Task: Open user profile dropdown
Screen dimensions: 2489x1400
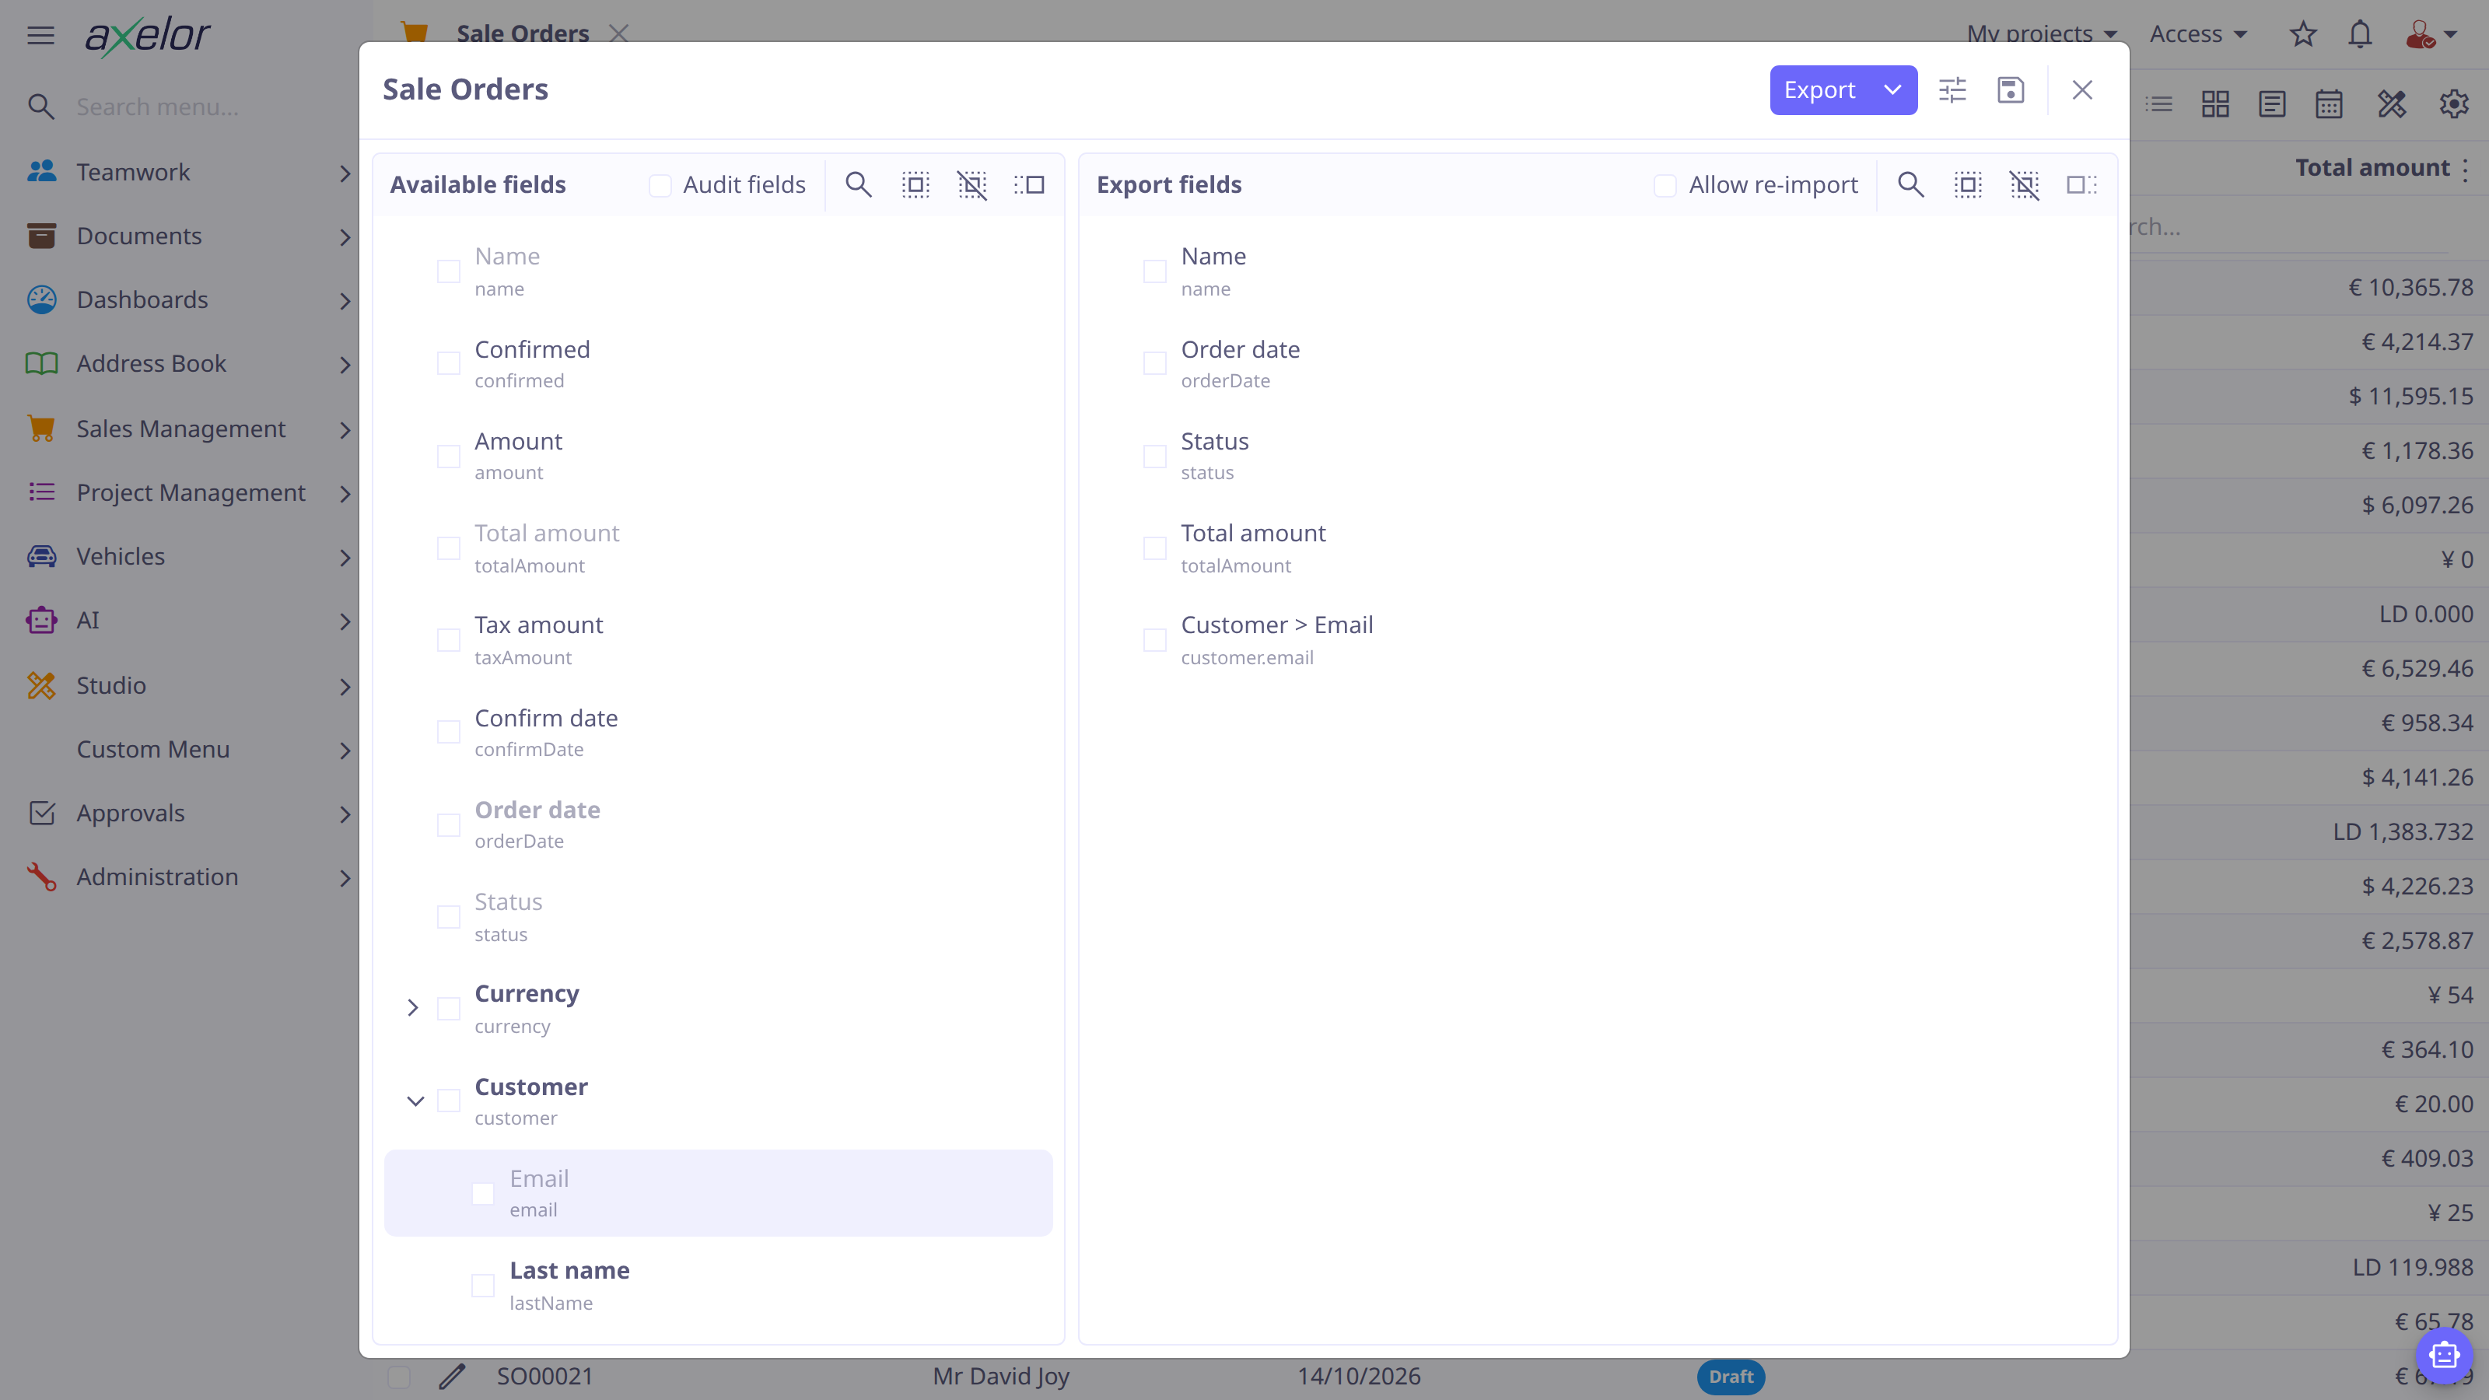Action: tap(2431, 35)
